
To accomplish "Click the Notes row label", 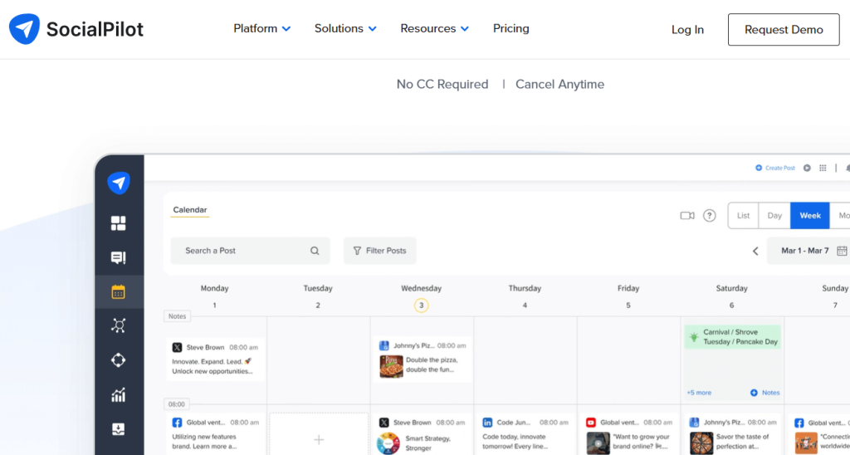I will [178, 316].
